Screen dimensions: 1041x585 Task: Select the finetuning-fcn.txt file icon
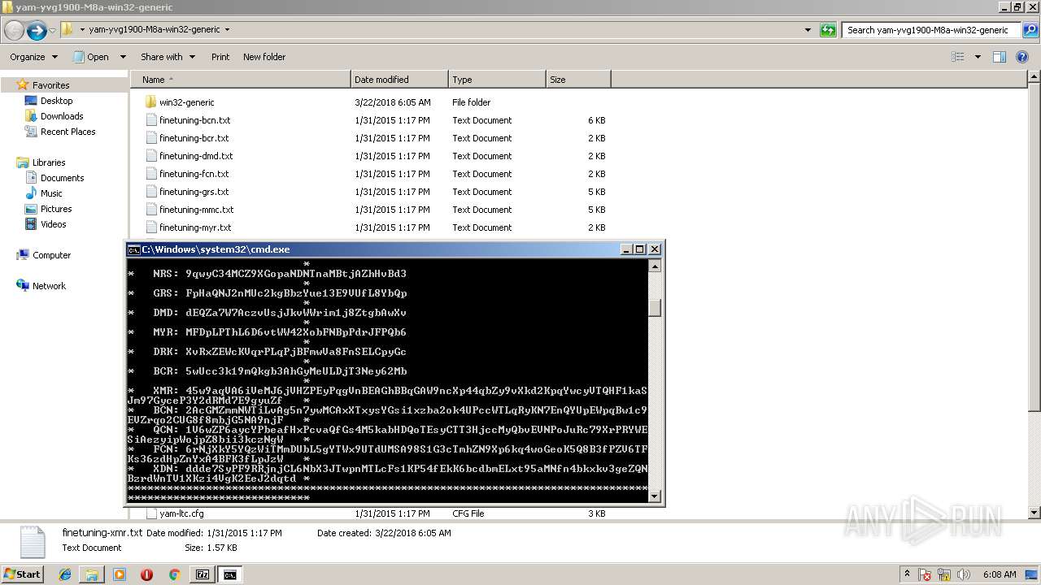point(150,174)
